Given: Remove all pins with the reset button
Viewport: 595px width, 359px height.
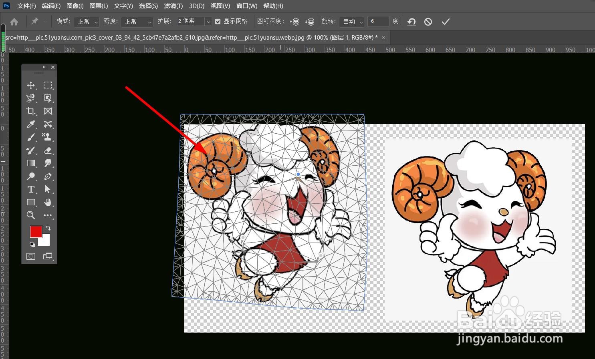Looking at the screenshot, I should pos(411,22).
